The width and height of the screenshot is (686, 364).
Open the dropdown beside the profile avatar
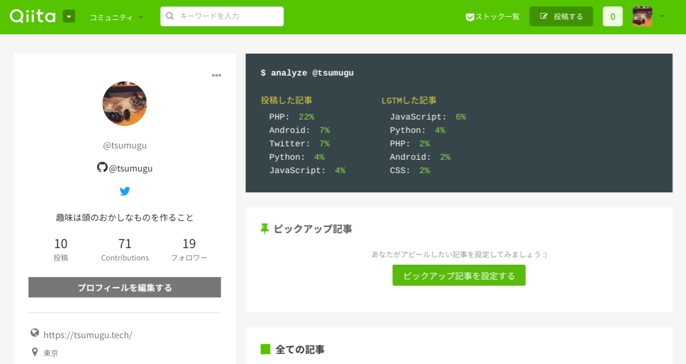coord(662,16)
